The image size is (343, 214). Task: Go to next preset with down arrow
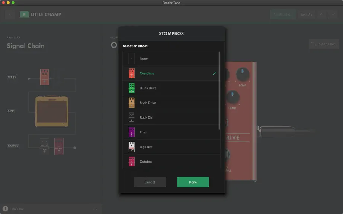pos(333,14)
